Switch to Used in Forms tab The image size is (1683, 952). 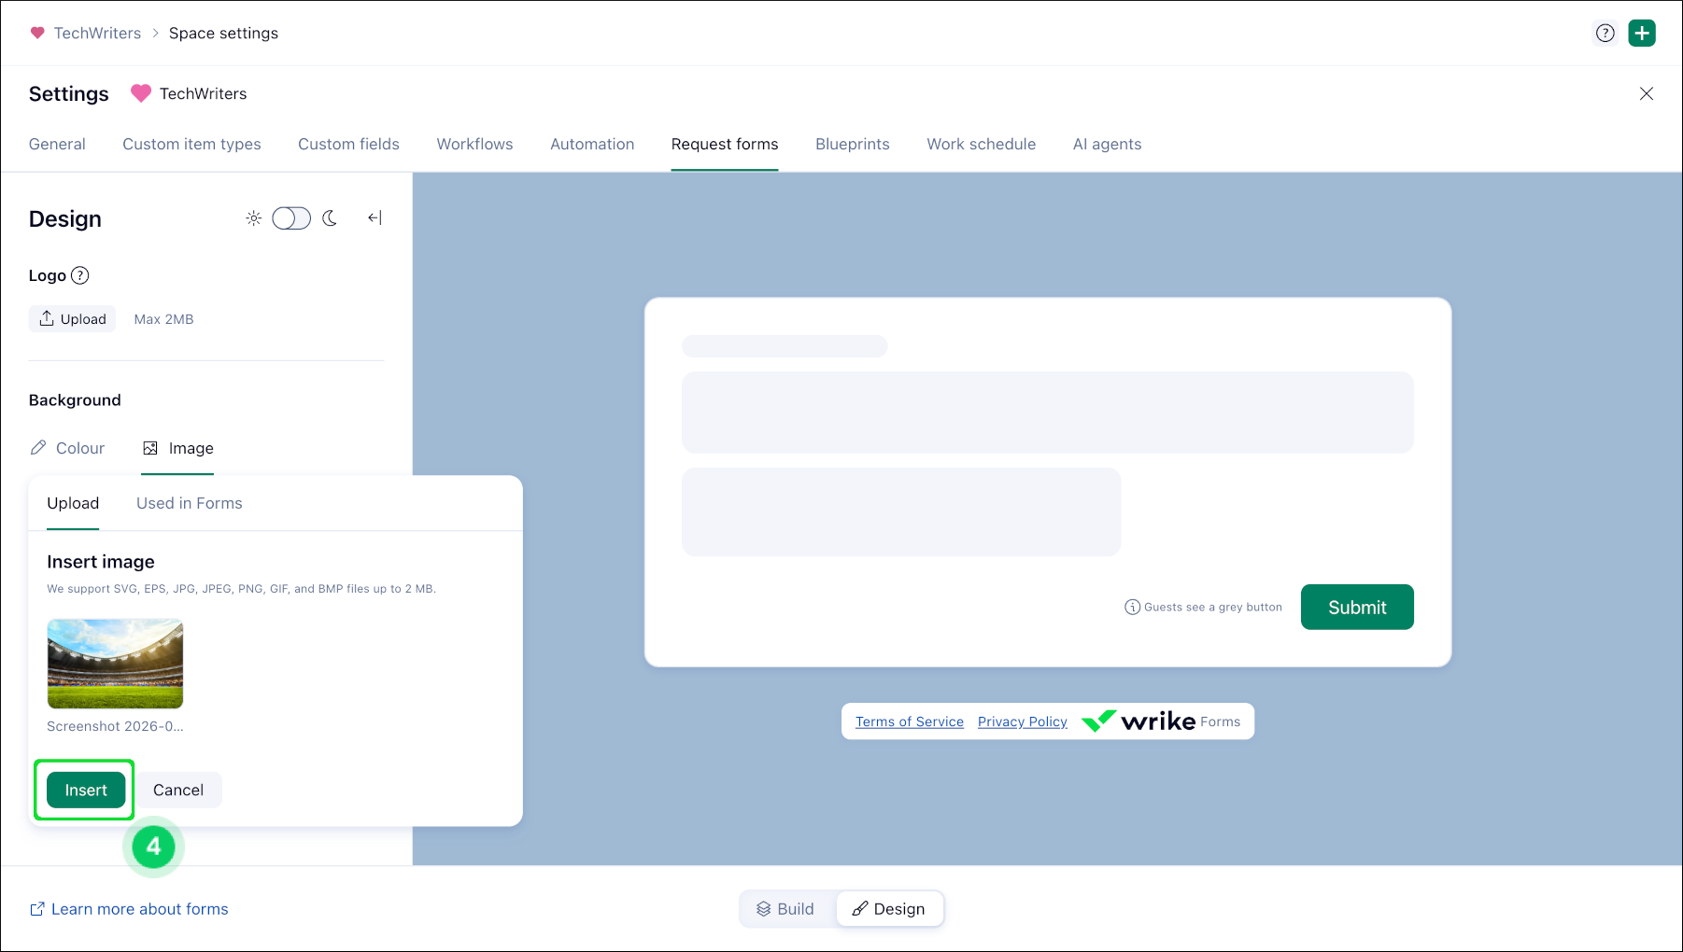tap(190, 503)
